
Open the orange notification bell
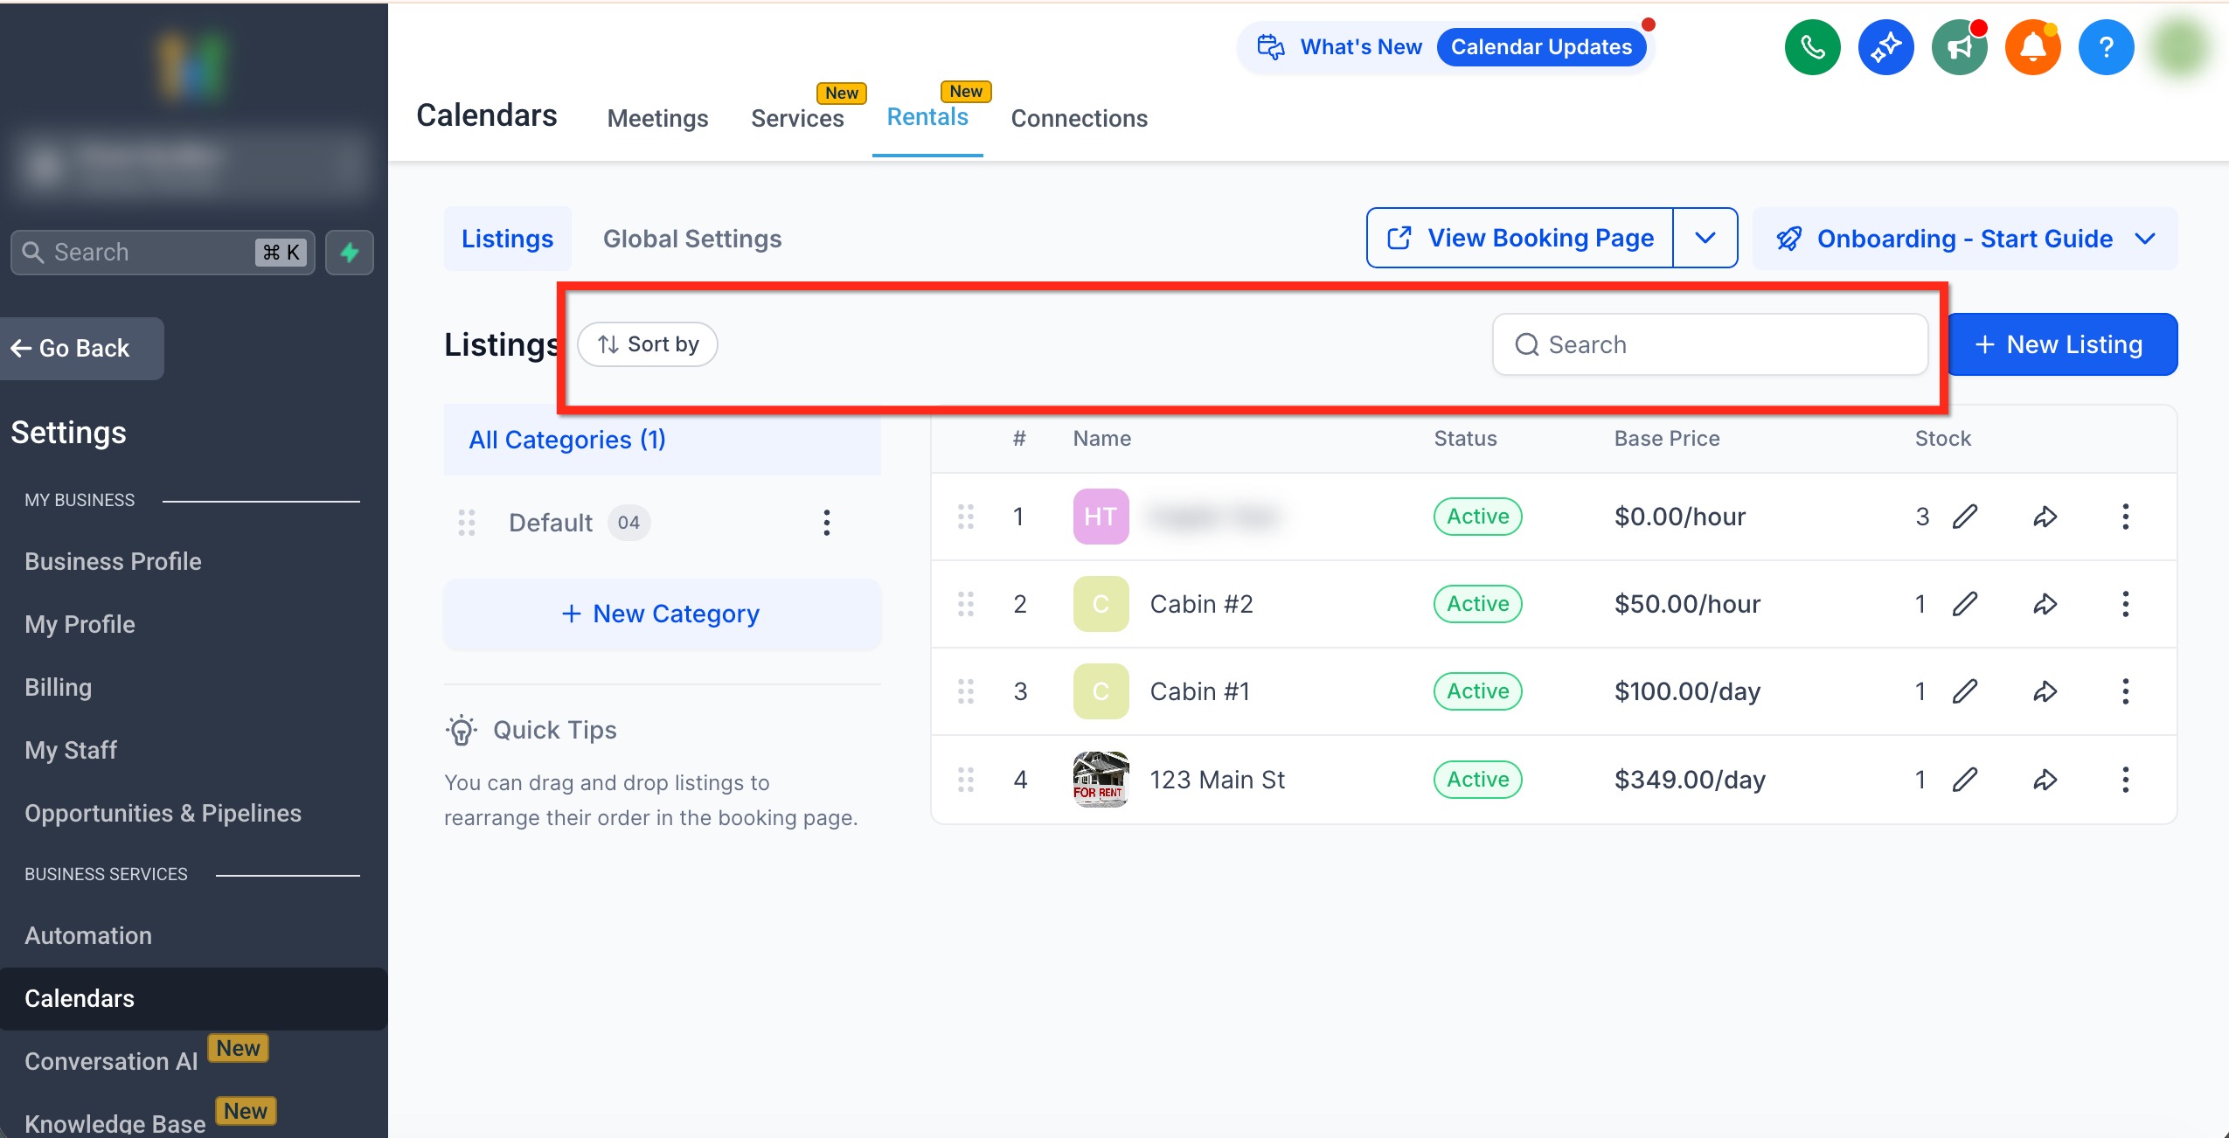2032,47
